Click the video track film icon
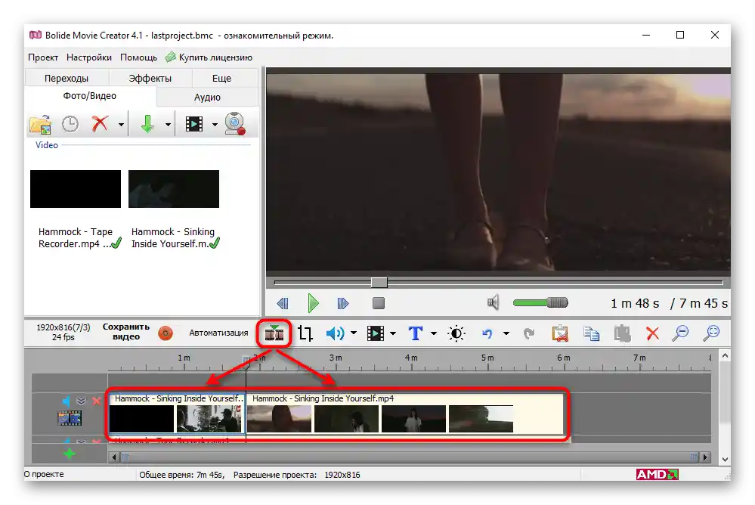 click(x=70, y=418)
